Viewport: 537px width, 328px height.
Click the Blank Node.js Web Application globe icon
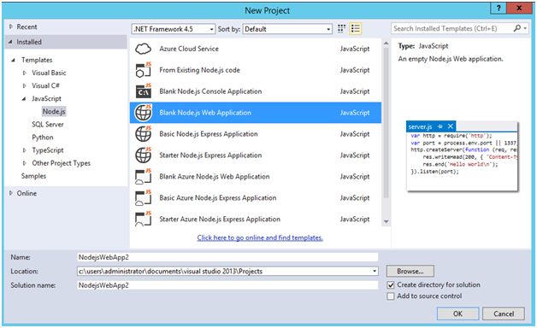pyautogui.click(x=143, y=113)
